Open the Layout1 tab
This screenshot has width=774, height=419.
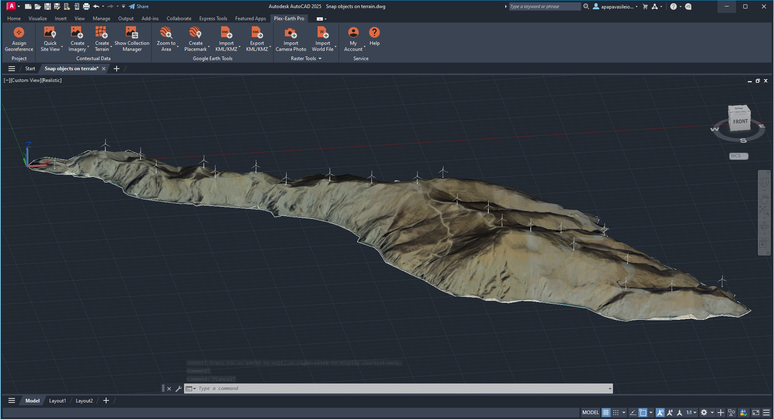(57, 401)
